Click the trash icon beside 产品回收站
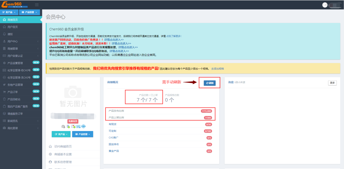Screen dimensions: 344x169 click(x=4, y=99)
